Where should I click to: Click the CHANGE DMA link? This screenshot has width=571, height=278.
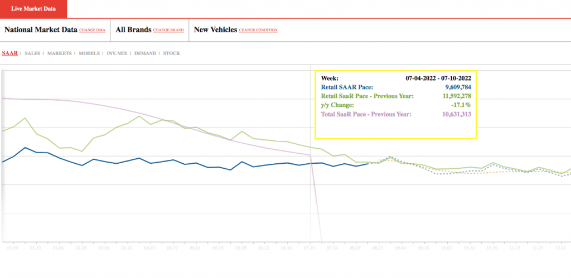(92, 30)
